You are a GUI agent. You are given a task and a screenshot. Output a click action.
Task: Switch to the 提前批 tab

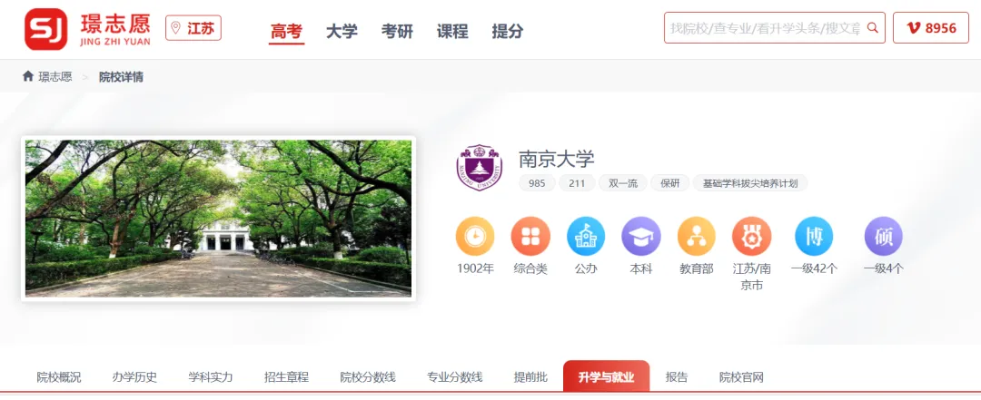point(530,377)
